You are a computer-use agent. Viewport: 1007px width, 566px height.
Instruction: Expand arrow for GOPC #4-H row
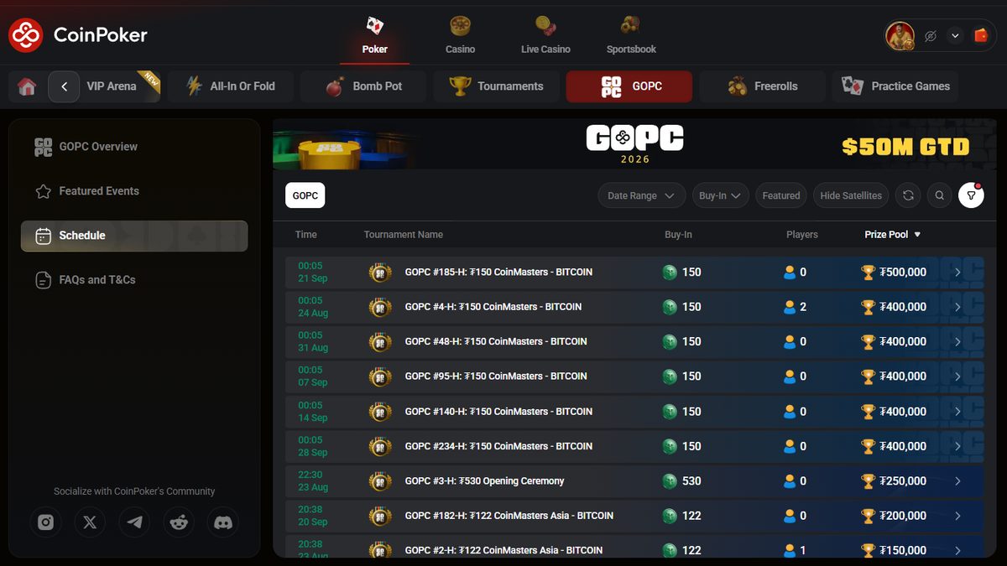click(x=957, y=307)
